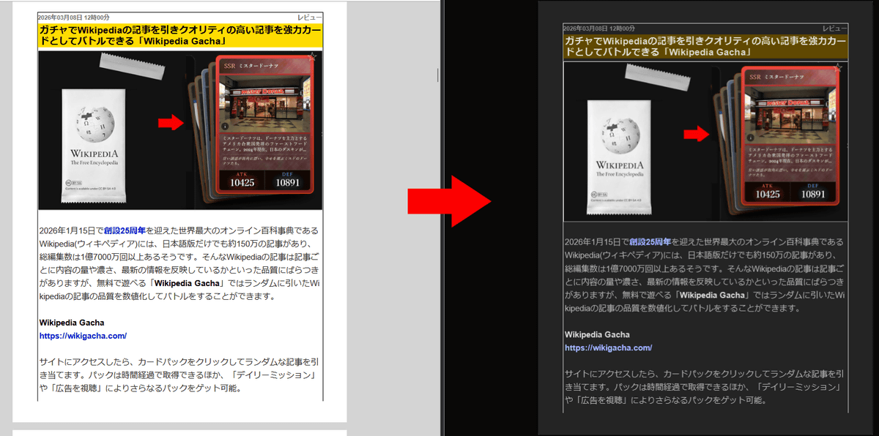Open the レビュー category link in light panel
The width and height of the screenshot is (879, 436).
pyautogui.click(x=310, y=17)
